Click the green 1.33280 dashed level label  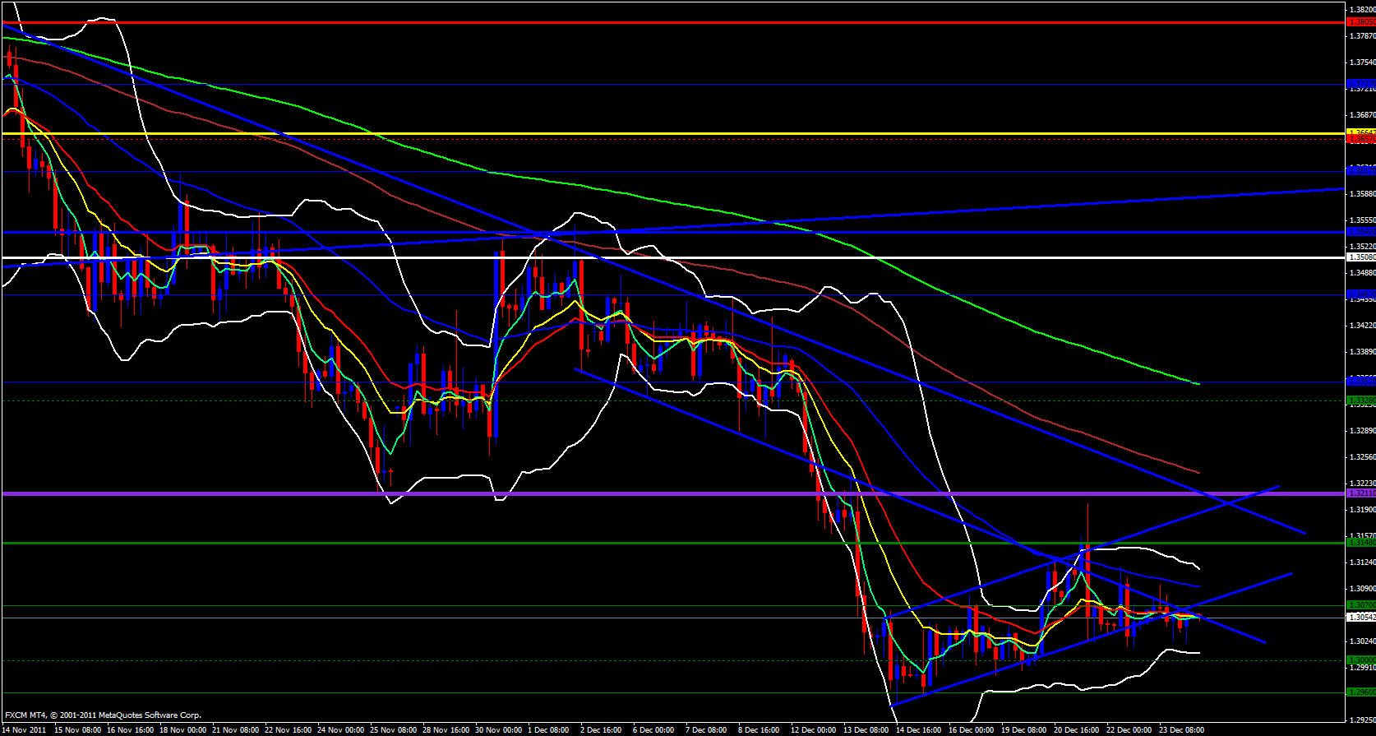1360,400
